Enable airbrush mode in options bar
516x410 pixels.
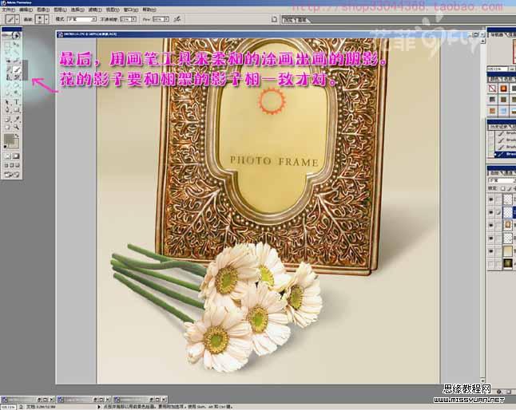pos(177,19)
